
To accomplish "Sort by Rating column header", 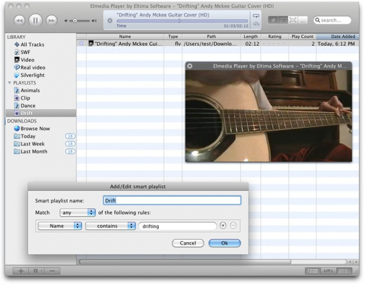I will coord(274,36).
